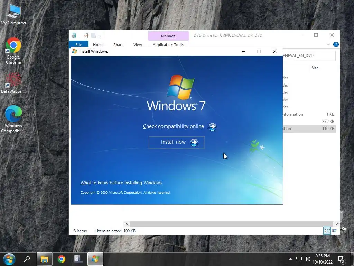The height and width of the screenshot is (266, 354).
Task: Open Customize Quick Access Toolbar dropdown
Action: tap(100, 36)
